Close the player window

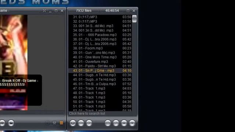[62, 11]
